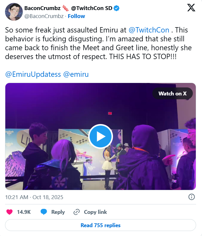Click the BaconCrumbz display name
The height and width of the screenshot is (236, 202).
[42, 8]
